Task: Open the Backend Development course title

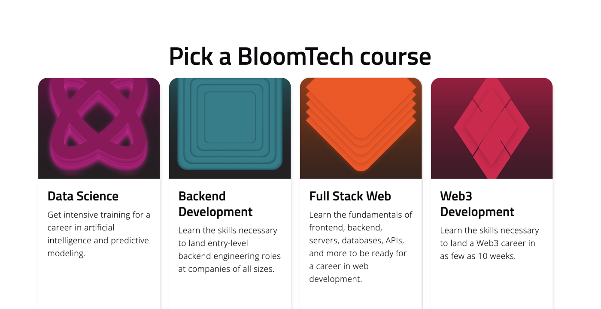Action: 216,204
